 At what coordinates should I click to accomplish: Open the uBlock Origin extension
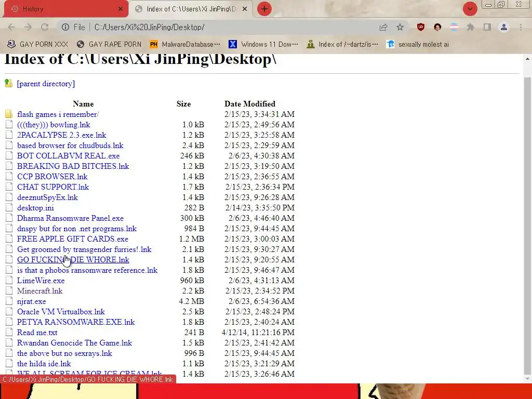[x=421, y=27]
